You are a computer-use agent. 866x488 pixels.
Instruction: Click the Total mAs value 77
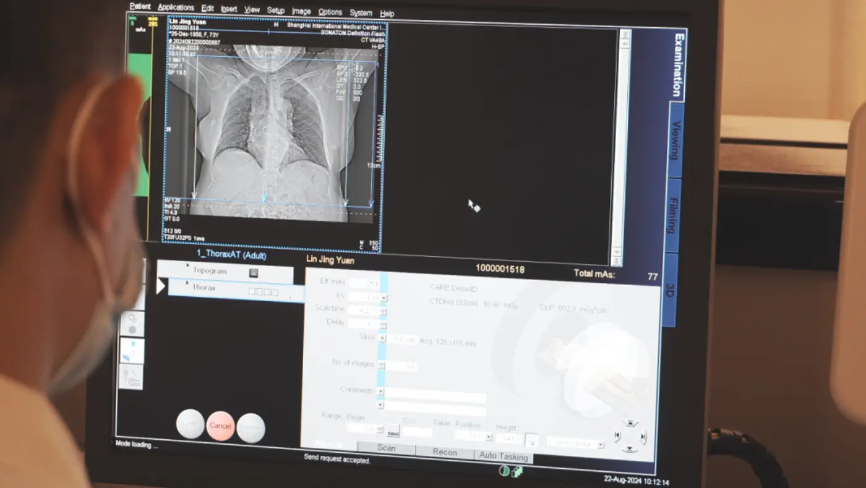[x=653, y=276]
